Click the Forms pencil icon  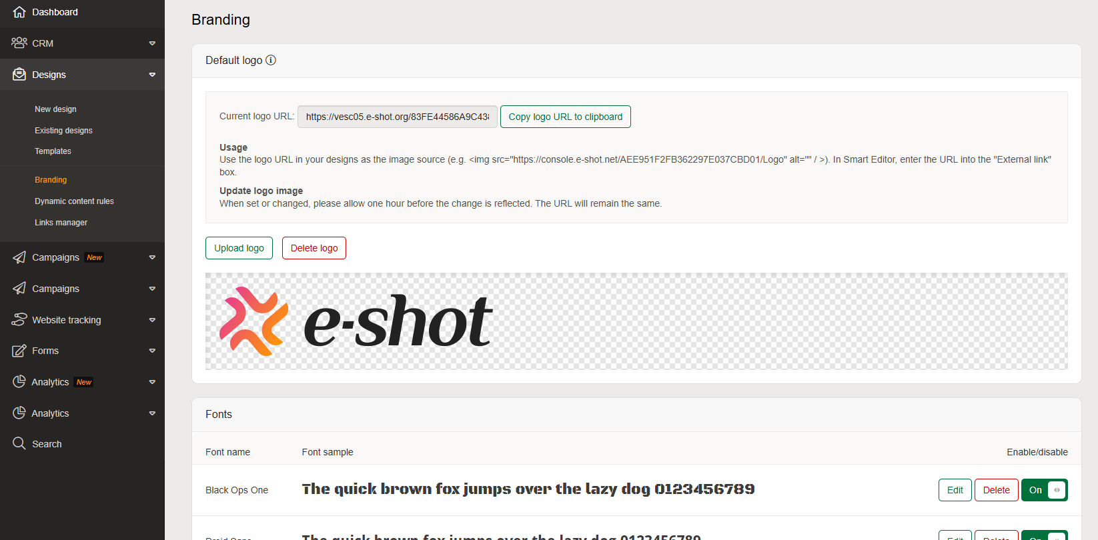point(19,351)
